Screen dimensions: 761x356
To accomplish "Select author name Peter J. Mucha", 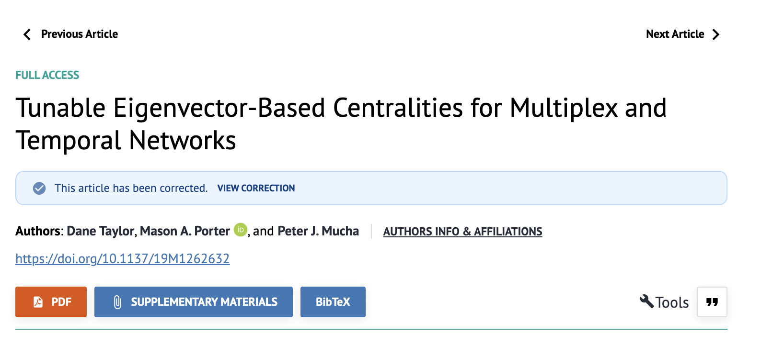I will [318, 231].
